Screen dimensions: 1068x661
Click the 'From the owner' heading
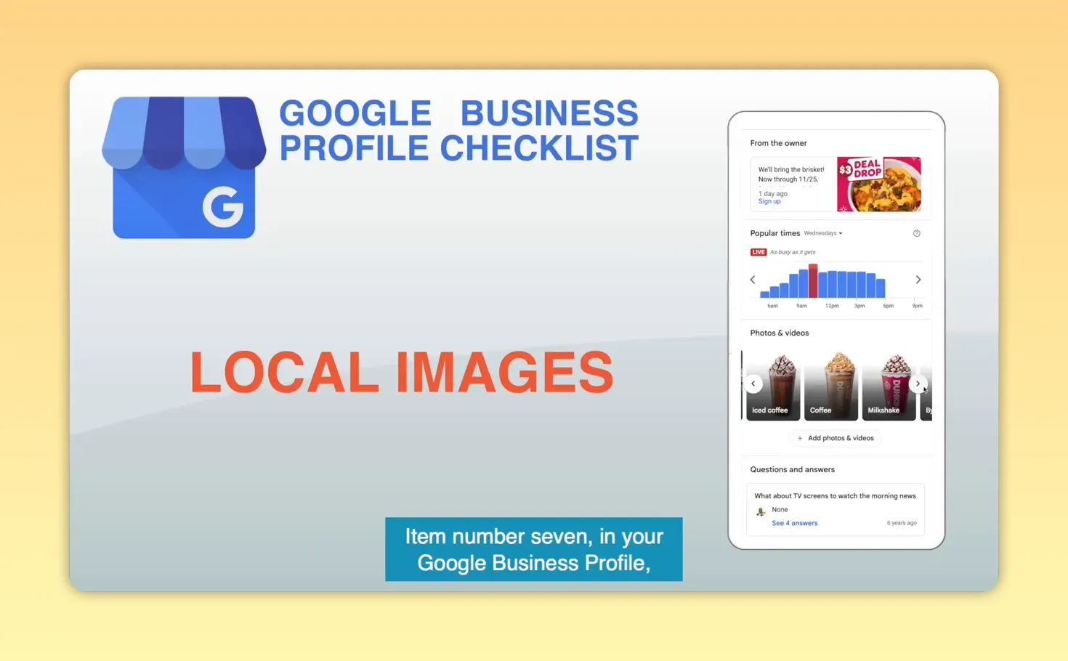pyautogui.click(x=778, y=143)
